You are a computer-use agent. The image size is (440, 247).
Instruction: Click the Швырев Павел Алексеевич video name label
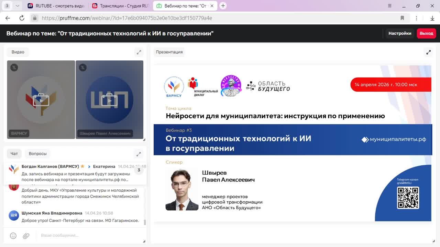tap(105, 133)
